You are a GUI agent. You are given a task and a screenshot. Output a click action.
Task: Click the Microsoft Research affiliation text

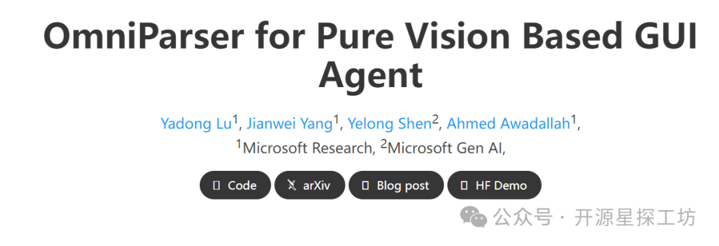[x=307, y=148]
